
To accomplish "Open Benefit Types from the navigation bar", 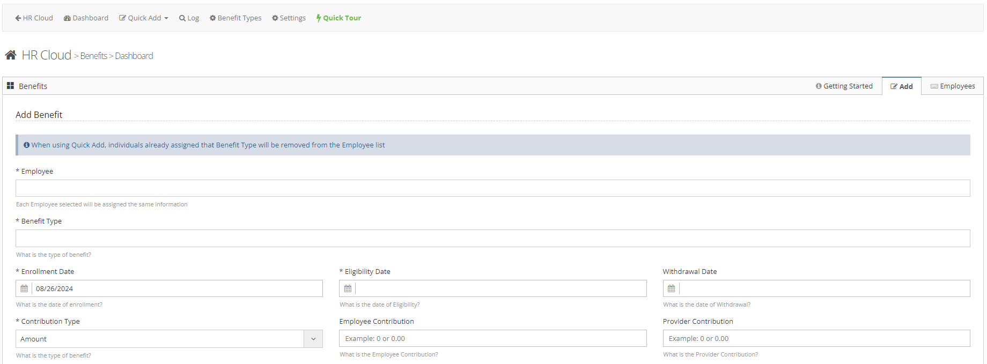I will coord(235,18).
